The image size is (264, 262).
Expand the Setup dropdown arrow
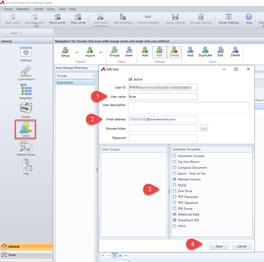(x=77, y=52)
